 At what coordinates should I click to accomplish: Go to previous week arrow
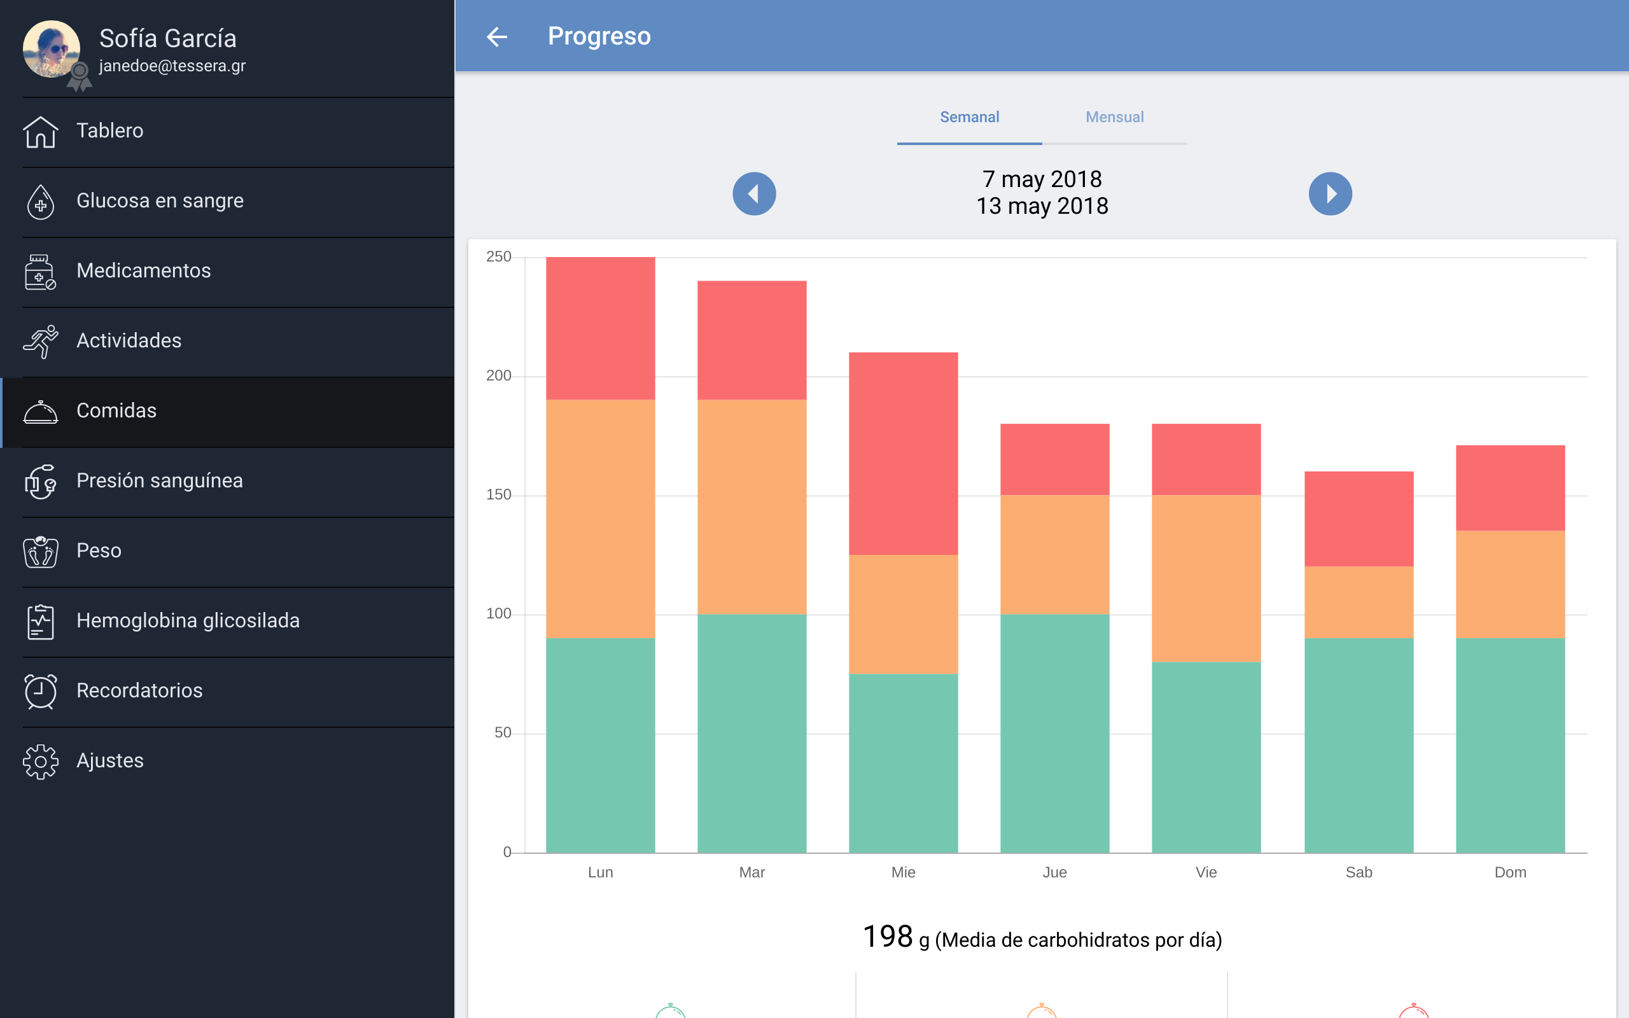point(754,194)
